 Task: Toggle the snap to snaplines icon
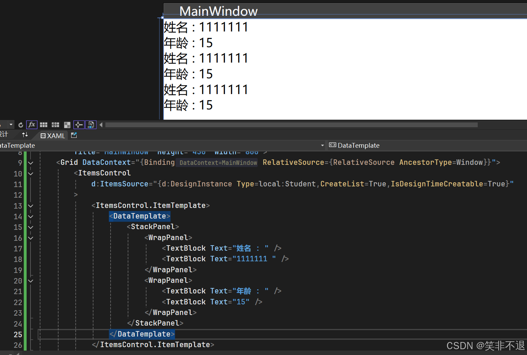click(79, 125)
